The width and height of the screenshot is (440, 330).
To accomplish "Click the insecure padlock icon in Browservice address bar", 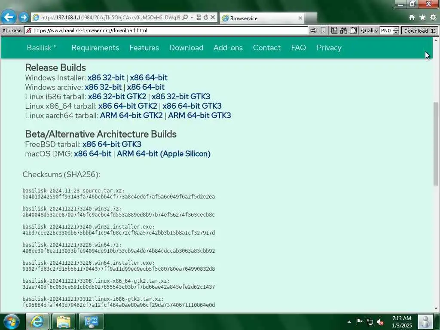I will pos(29,31).
